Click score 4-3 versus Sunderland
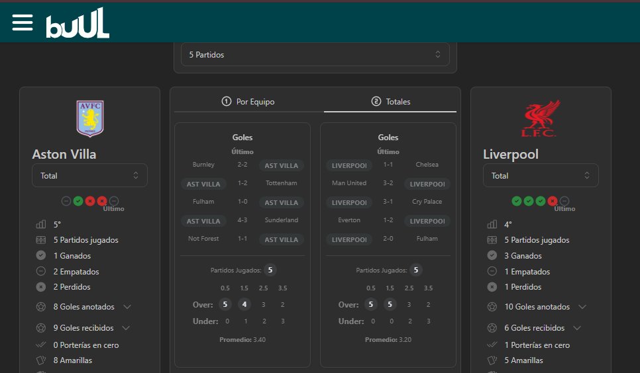 242,220
